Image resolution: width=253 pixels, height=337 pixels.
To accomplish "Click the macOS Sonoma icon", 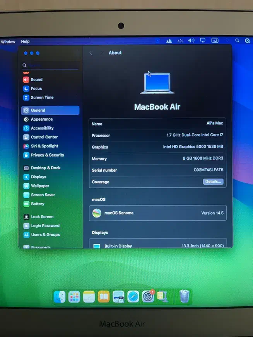I will pos(97,213).
